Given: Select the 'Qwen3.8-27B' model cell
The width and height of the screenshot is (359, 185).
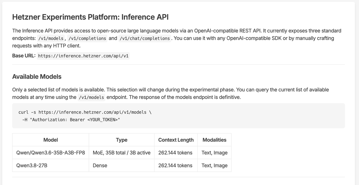Looking at the screenshot, I should [x=51, y=165].
